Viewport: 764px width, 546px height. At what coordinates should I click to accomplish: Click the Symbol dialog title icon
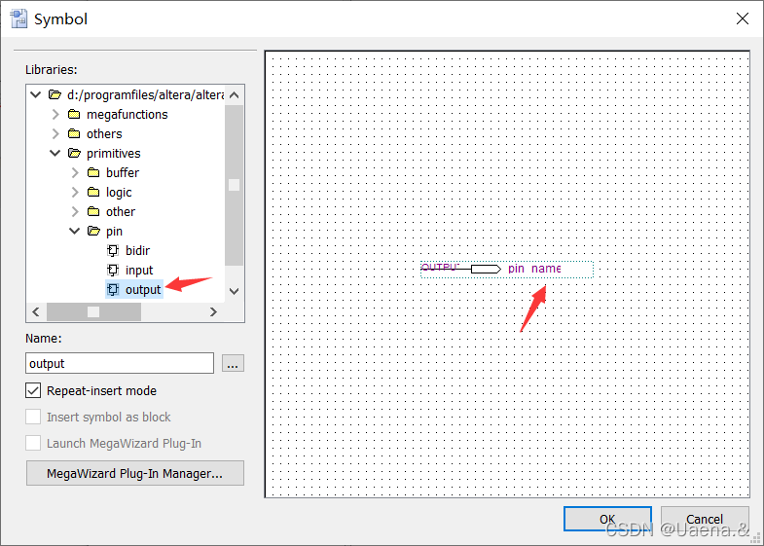18,19
